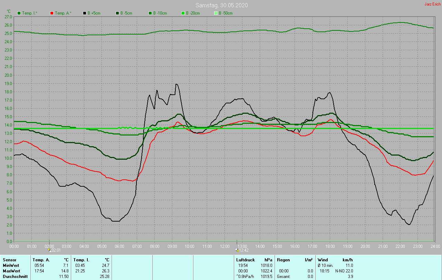This screenshot has width=442, height=280.
Task: Click the 12:42 marker icon below the time axis
Action: pyautogui.click(x=237, y=250)
